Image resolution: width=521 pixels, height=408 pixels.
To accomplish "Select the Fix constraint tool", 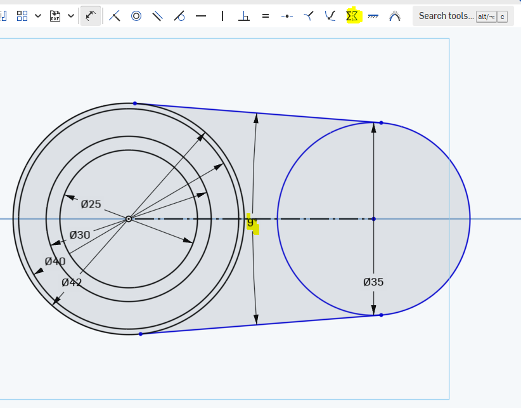I will pos(373,16).
